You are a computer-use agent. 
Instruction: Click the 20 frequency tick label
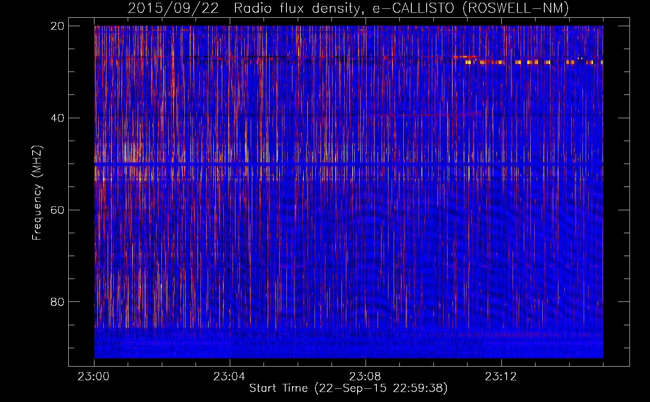pos(57,26)
